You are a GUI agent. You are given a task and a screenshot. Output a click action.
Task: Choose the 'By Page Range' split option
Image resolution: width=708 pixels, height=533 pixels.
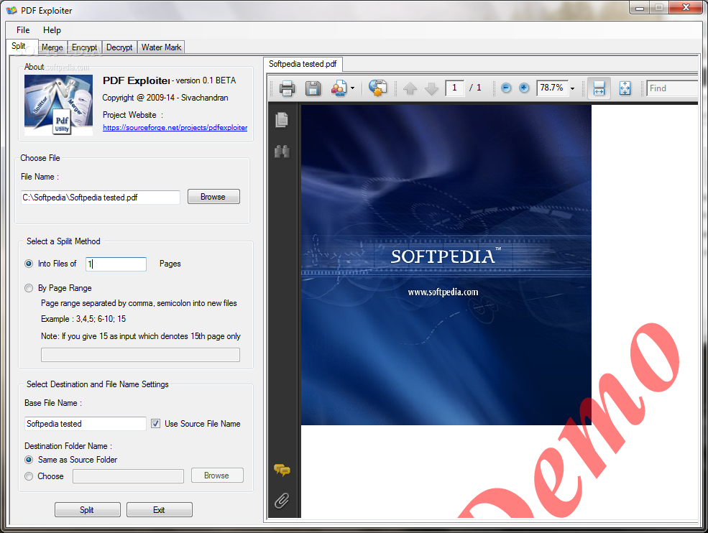pyautogui.click(x=28, y=287)
